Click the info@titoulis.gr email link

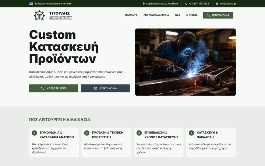228,4
